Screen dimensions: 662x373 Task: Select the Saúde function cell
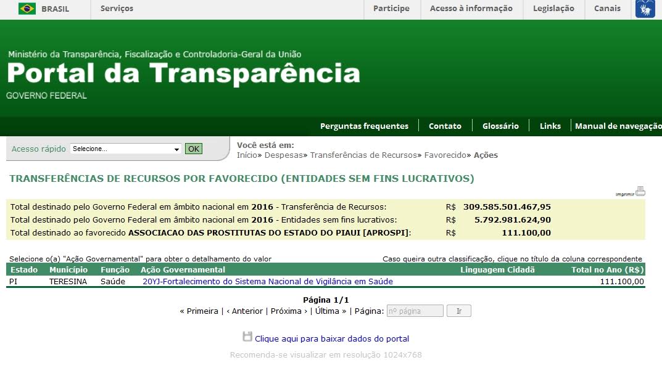tap(113, 281)
